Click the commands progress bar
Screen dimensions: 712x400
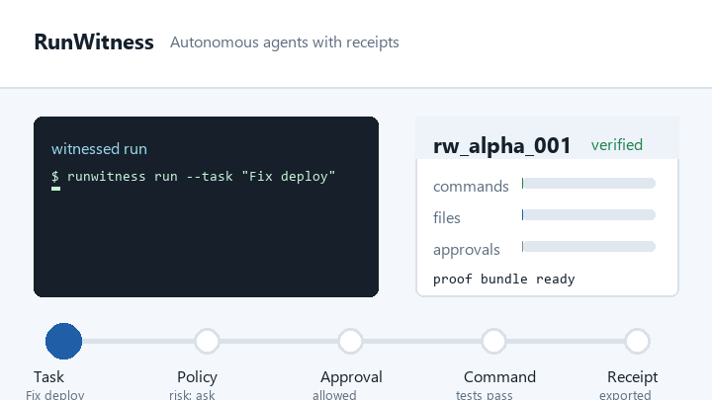(x=588, y=184)
